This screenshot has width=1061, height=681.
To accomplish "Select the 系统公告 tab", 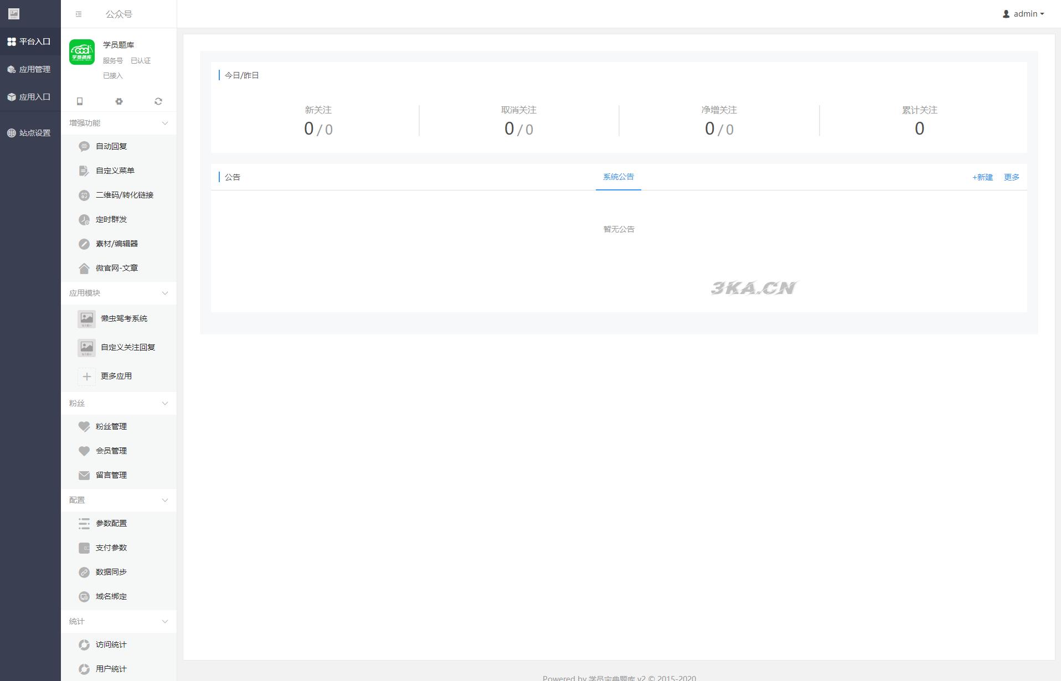I will [x=618, y=177].
